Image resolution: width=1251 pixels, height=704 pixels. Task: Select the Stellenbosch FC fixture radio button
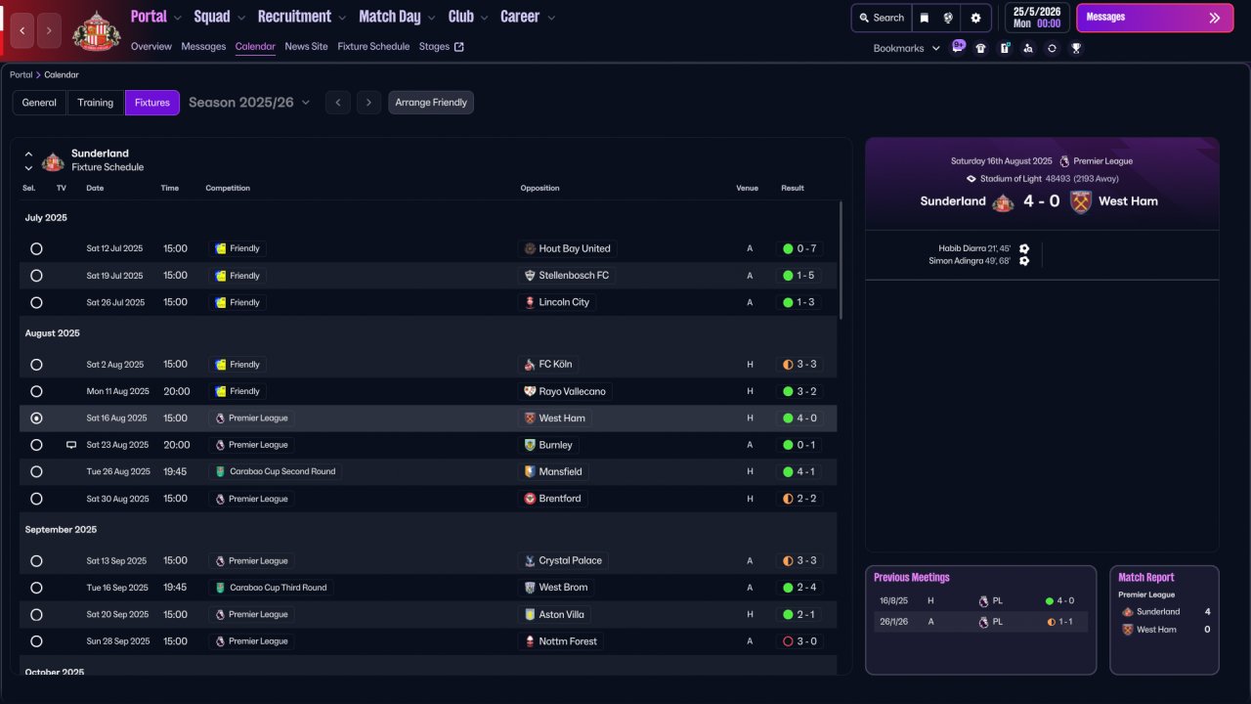36,276
